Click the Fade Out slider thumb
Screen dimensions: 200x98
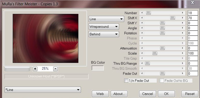[162, 73]
